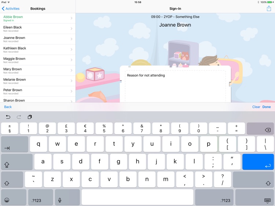
Task: Tap the plus-minus section sign key
Action: (x=10, y=129)
